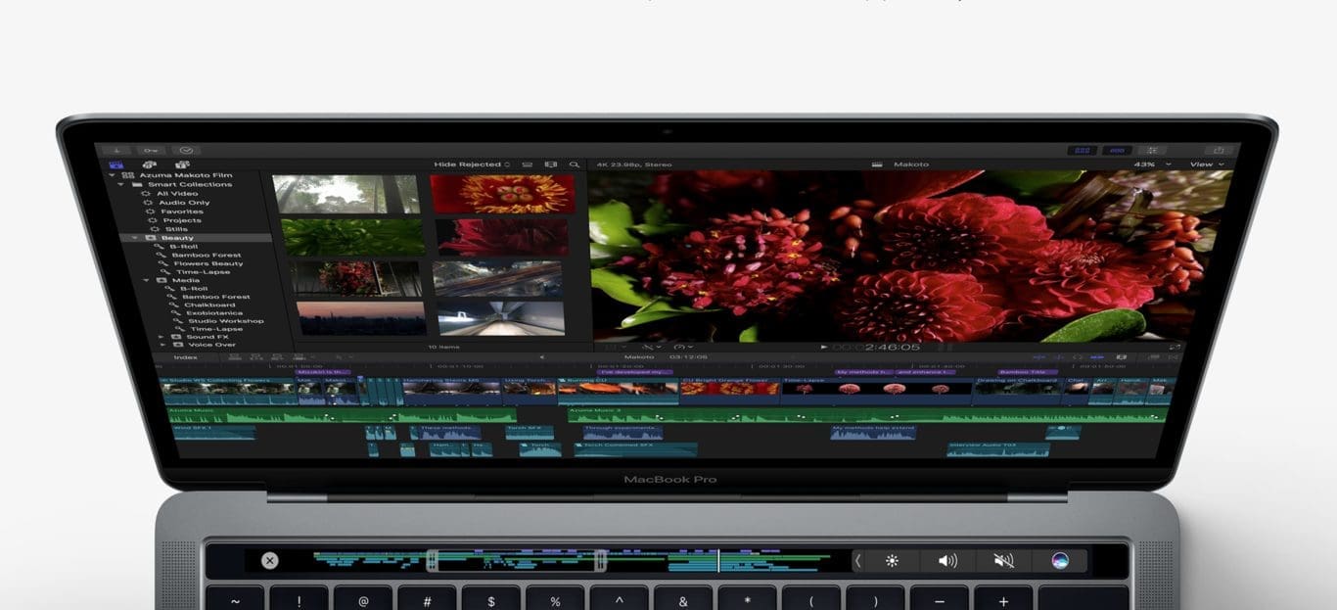Viewport: 1337px width, 610px height.
Task: Open the 43% zoom level dropdown
Action: [x=1148, y=164]
